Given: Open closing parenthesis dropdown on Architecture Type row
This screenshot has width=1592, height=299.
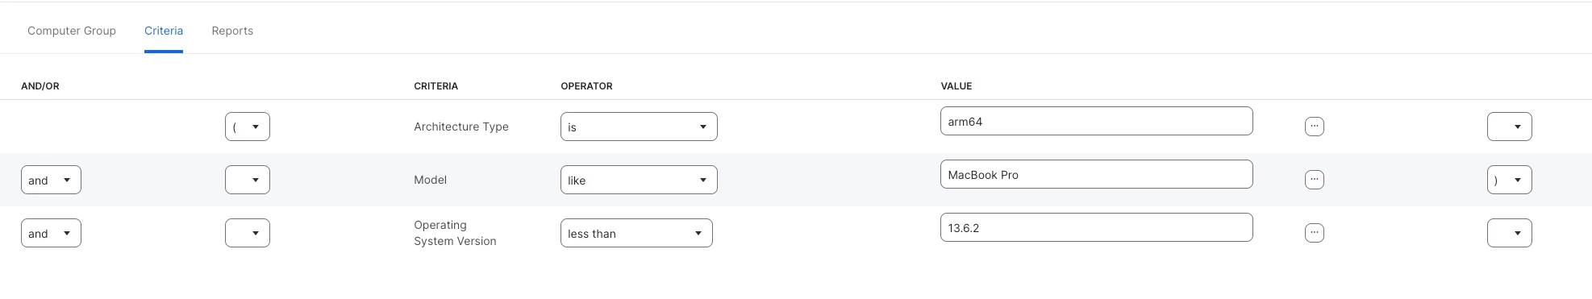Looking at the screenshot, I should point(1509,127).
